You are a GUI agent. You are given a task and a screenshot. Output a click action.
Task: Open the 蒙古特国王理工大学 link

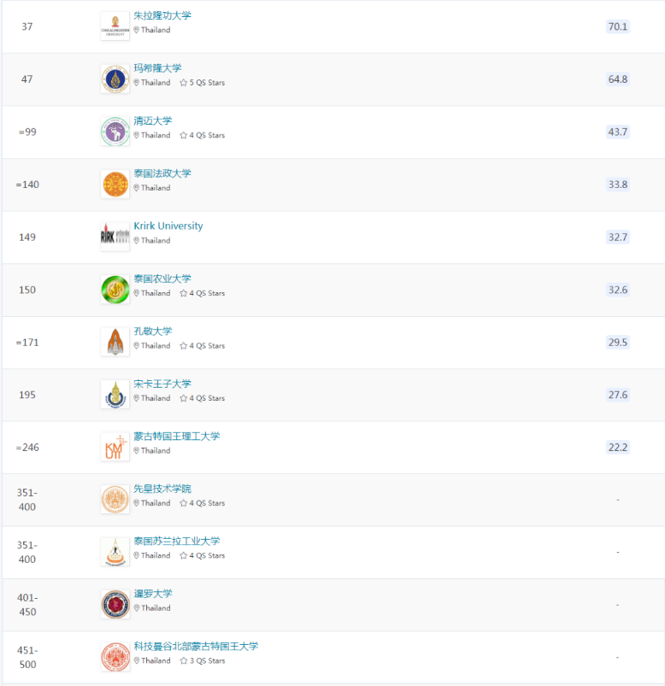click(176, 437)
